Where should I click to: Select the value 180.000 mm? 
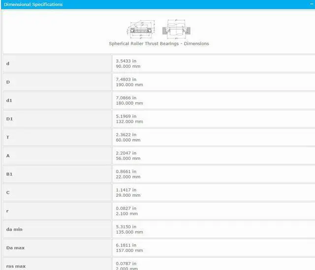click(x=129, y=103)
